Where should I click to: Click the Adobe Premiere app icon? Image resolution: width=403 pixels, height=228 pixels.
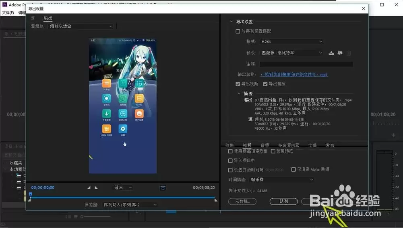coord(4,4)
